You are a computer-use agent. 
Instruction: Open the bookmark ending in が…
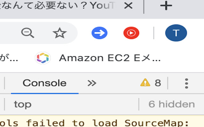click(9, 58)
